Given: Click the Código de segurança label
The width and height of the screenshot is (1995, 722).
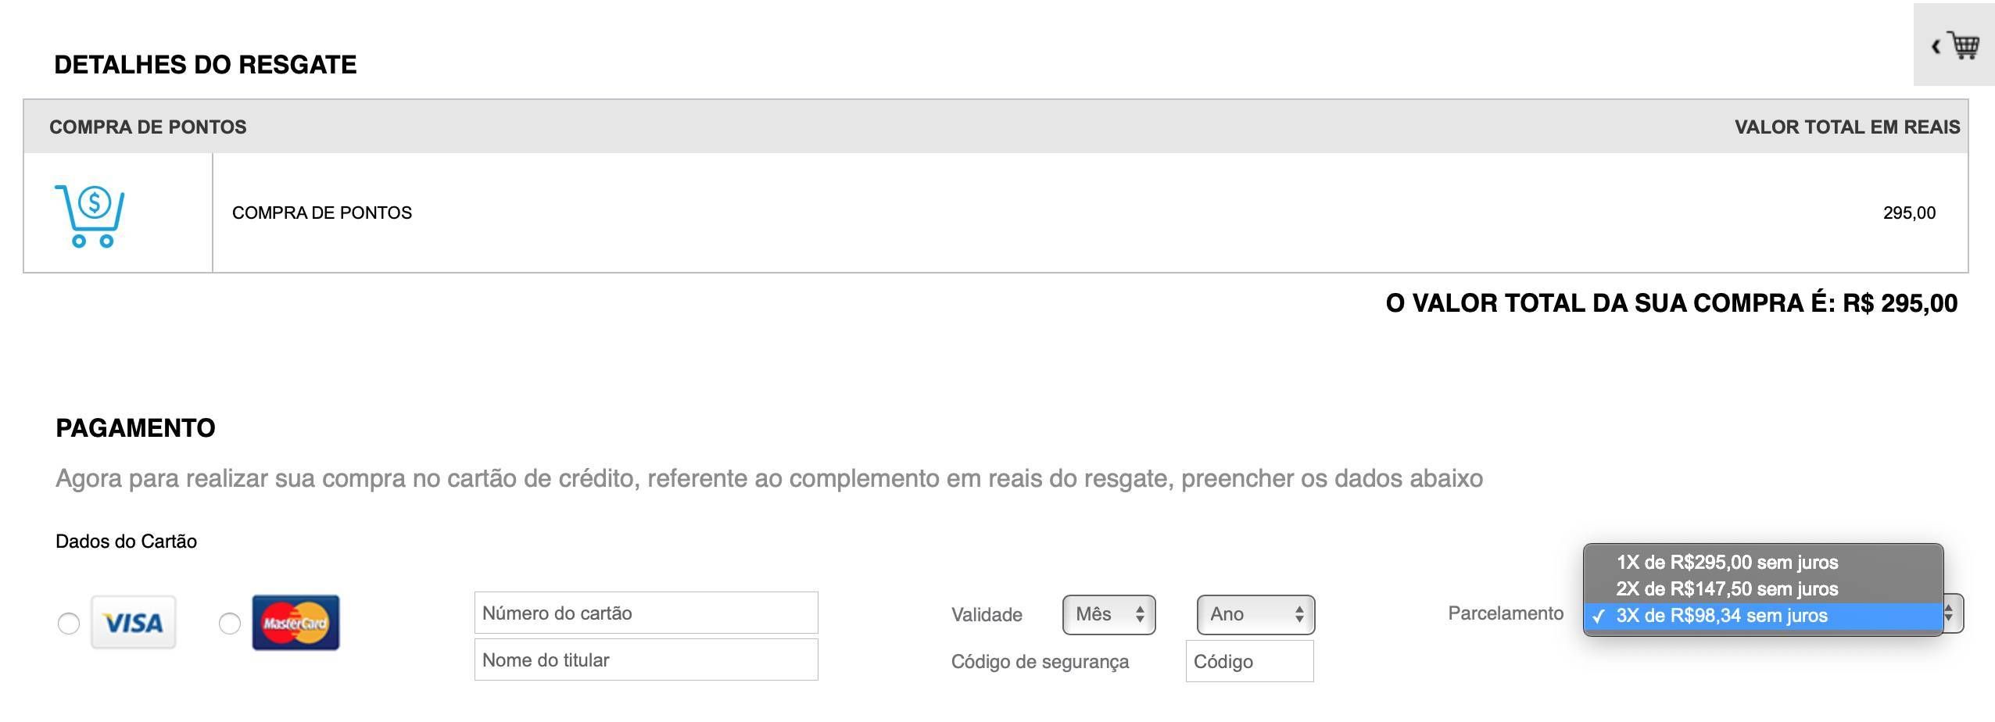Looking at the screenshot, I should click(1040, 662).
